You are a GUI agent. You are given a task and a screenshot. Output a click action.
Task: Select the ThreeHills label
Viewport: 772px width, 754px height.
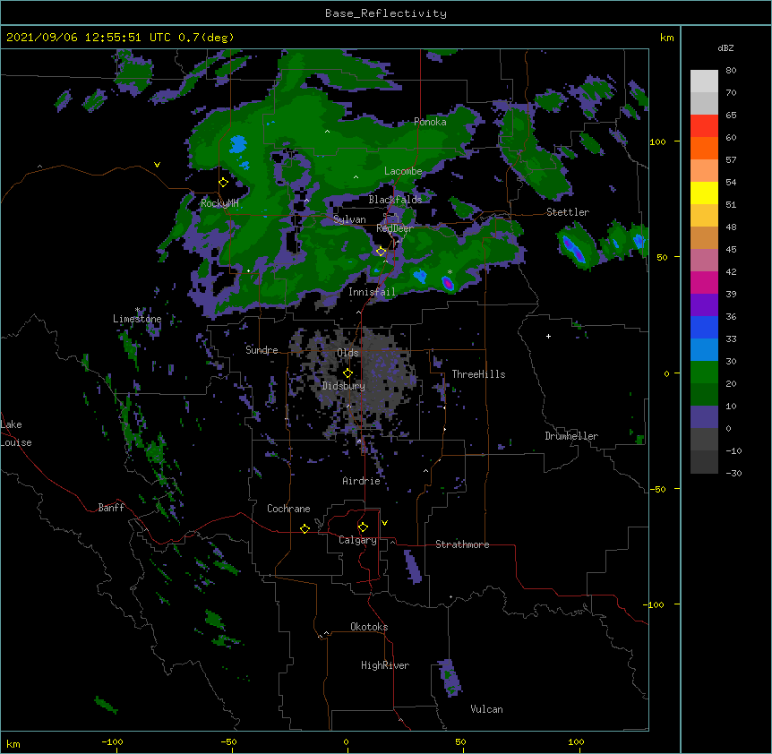coord(478,374)
